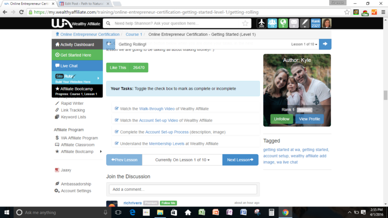This screenshot has width=388, height=218.
Task: Click the Wealthy Affiliate logo
Action: (76, 23)
